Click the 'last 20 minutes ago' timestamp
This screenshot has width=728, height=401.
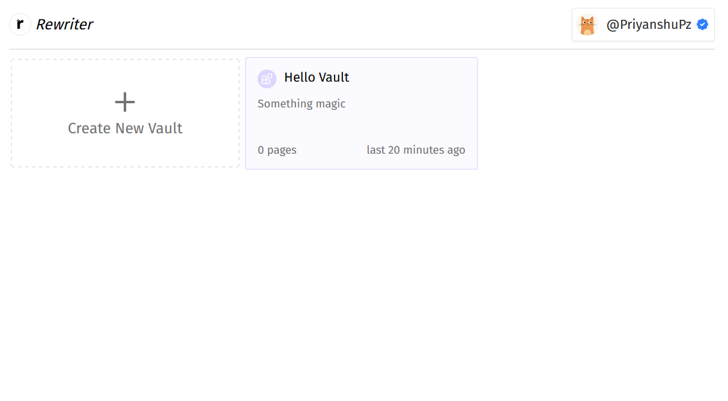pos(416,150)
